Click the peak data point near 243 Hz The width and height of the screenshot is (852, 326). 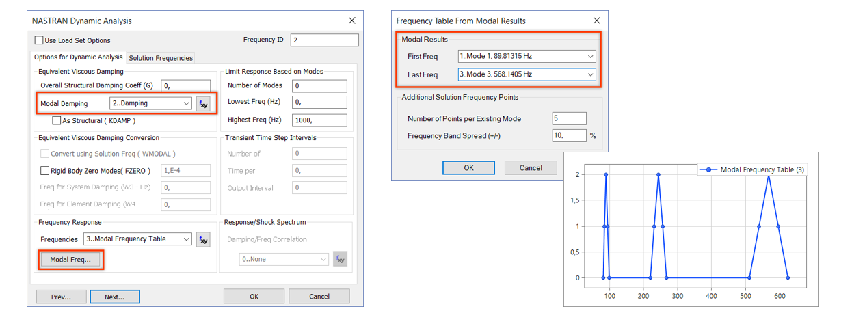click(x=658, y=174)
